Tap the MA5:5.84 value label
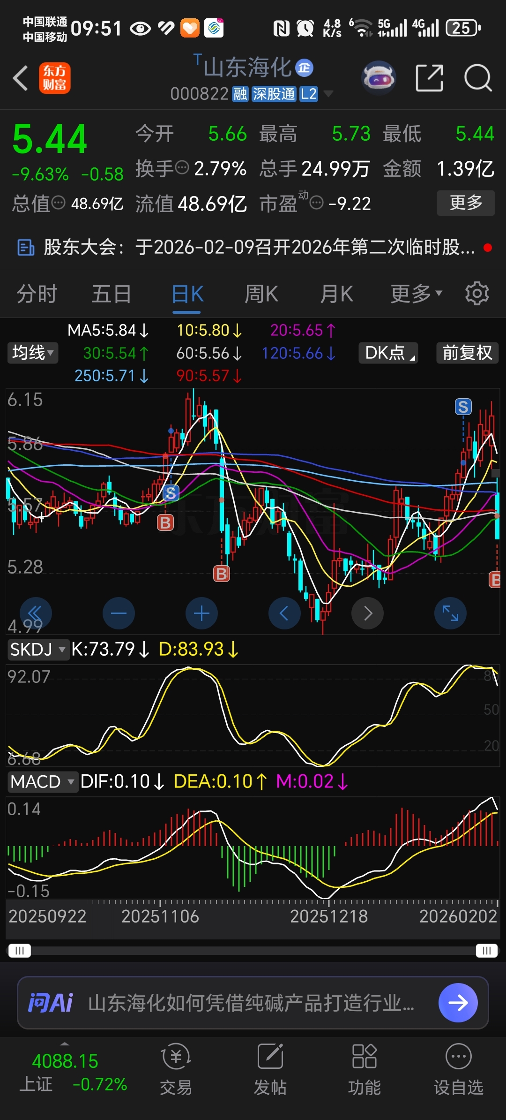The width and height of the screenshot is (506, 1120). [x=108, y=330]
